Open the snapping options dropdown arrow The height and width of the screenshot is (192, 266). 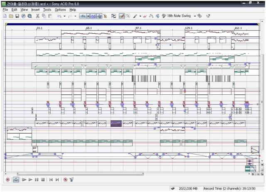[x=88, y=16]
